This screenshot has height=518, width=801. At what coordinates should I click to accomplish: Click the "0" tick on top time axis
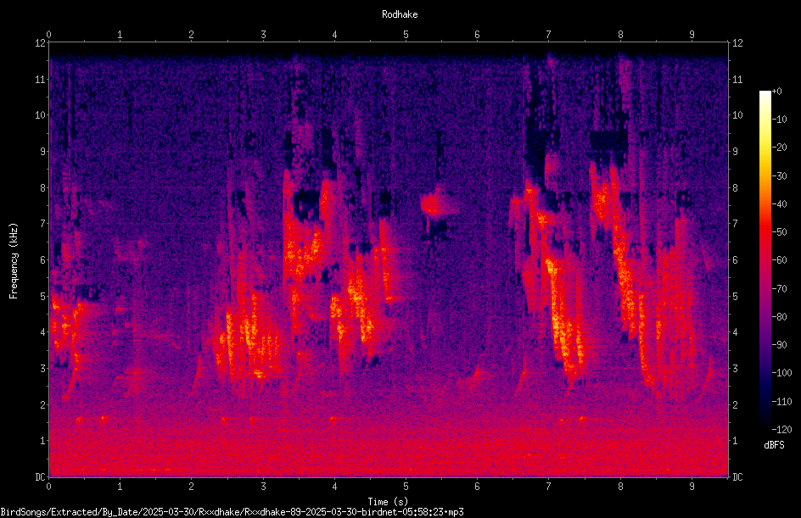pos(48,34)
